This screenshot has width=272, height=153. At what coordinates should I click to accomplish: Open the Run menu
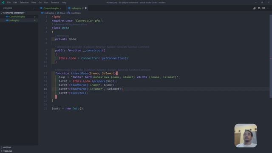[x=46, y=3]
